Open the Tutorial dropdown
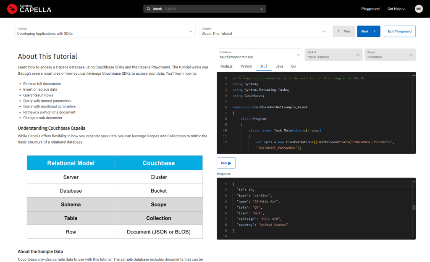Screen dimensions: 430x262 click(105, 31)
